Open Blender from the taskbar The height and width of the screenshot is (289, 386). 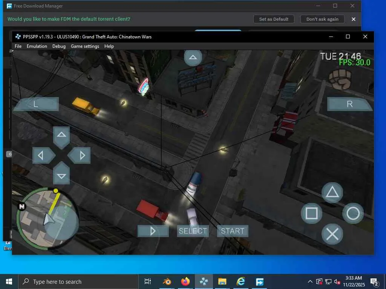click(167, 281)
